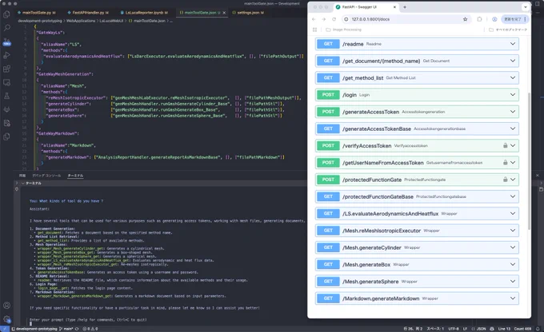Open the すべてのブックマーク folder
This screenshot has height=332, width=544.
508,30
